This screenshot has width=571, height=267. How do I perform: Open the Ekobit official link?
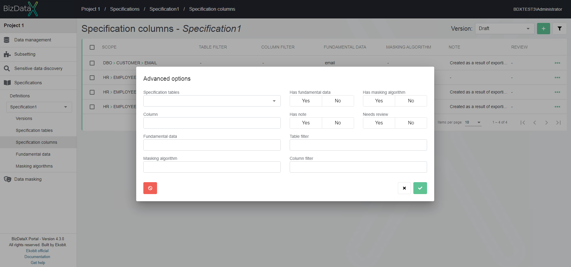(37, 251)
